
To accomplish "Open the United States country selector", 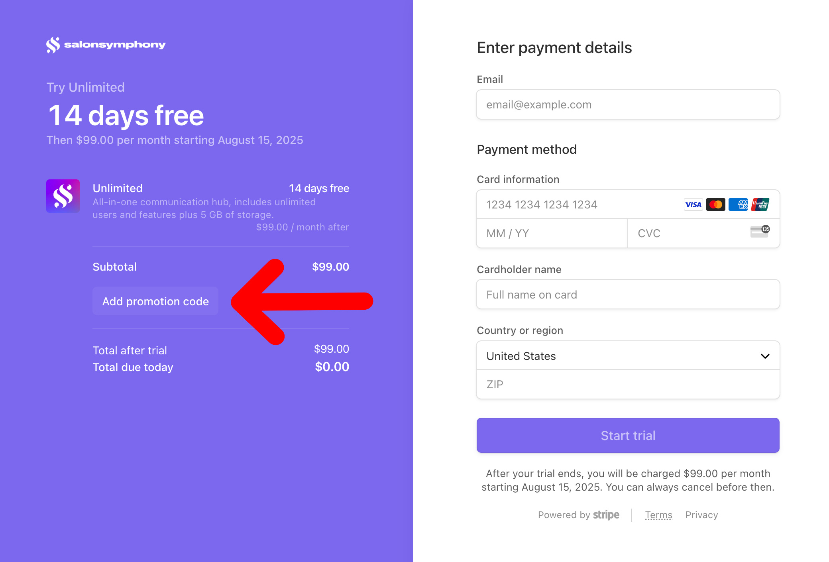I will pos(628,356).
